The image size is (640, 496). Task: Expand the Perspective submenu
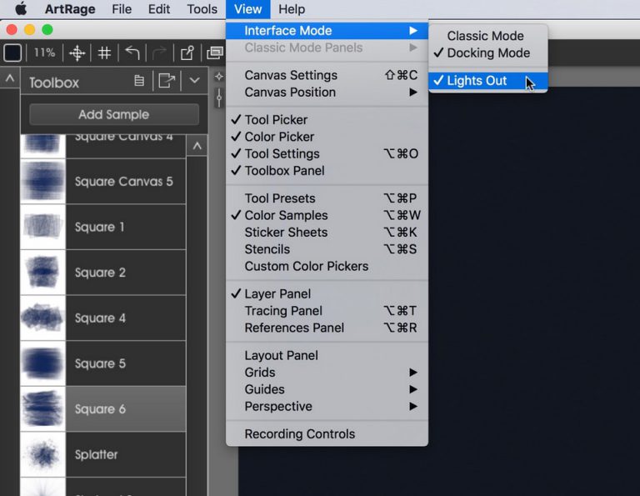[x=327, y=406]
